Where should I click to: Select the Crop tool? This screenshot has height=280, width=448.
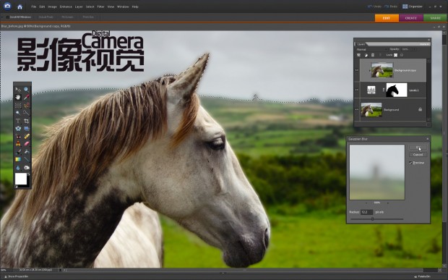(27, 121)
